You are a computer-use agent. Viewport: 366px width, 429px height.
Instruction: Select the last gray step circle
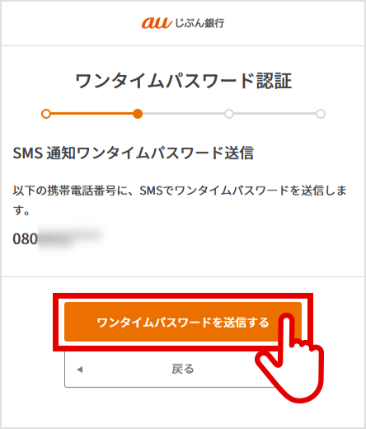coord(321,114)
